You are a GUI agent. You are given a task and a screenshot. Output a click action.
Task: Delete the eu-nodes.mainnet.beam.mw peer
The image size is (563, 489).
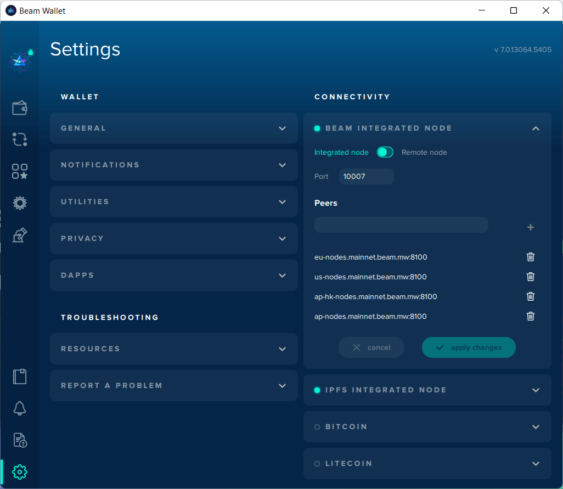(530, 257)
